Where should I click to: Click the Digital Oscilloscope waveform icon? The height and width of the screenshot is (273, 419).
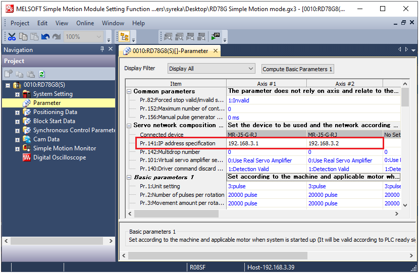[x=26, y=157]
